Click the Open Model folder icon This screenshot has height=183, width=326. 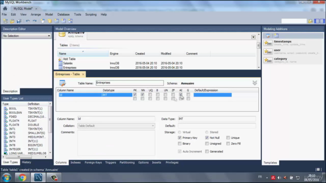click(12, 21)
